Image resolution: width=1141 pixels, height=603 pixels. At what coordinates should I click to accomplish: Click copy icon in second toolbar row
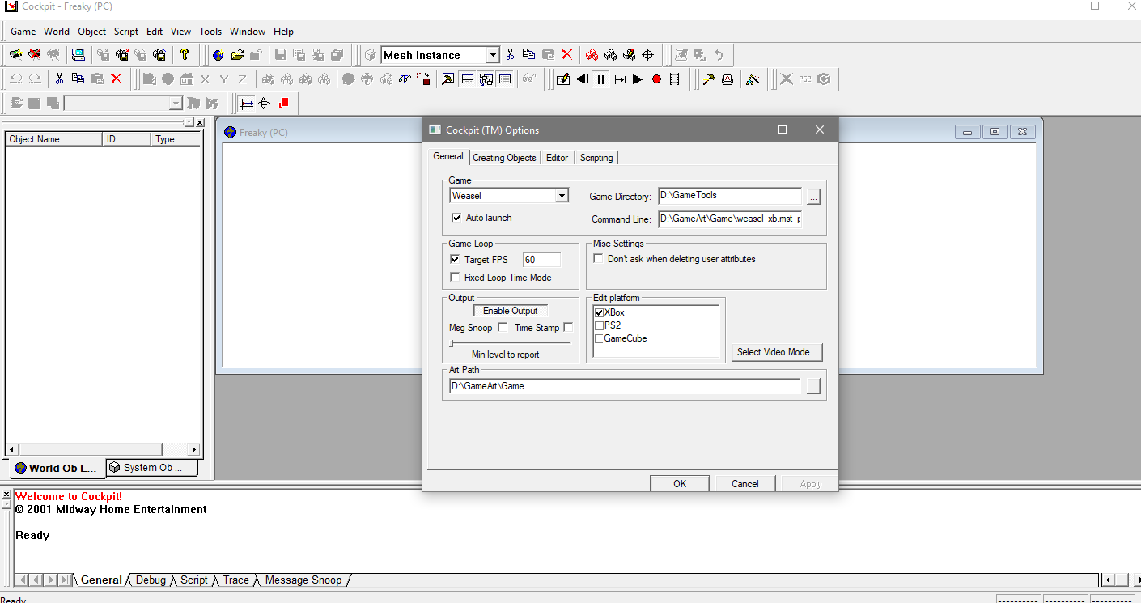[x=78, y=79]
